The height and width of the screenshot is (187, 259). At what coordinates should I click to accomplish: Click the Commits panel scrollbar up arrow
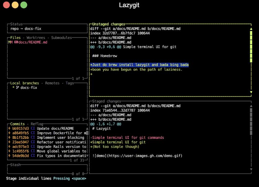pyautogui.click(x=87, y=129)
